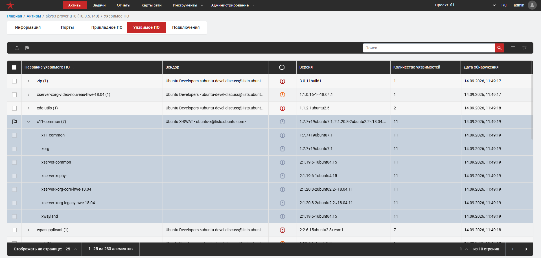Viewport: 541px width, 258px height.
Task: Click red severity icon for xdg-utils
Action: [282, 108]
